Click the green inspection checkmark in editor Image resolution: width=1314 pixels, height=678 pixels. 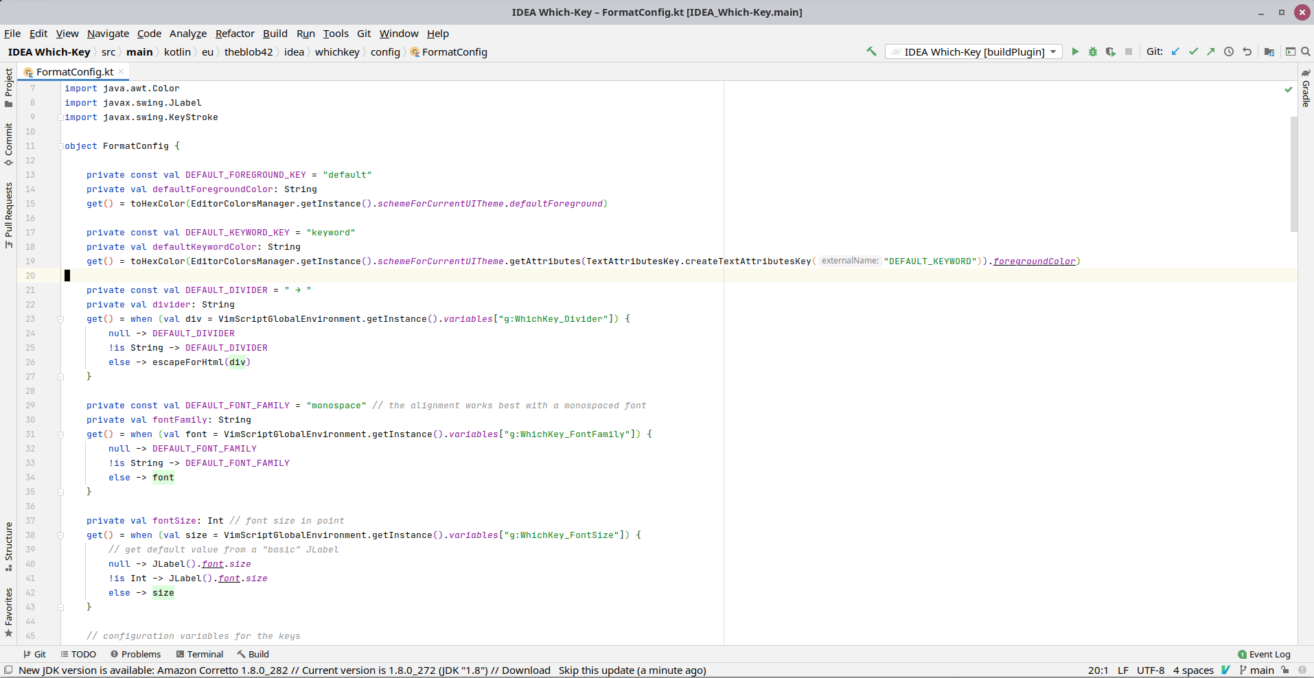(1289, 89)
